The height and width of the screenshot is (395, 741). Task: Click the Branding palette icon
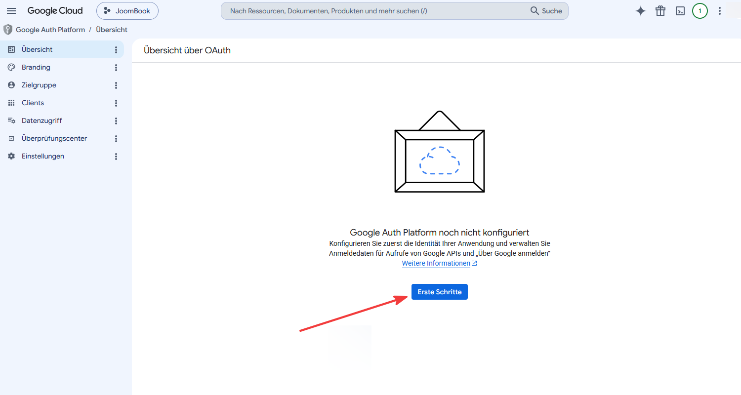click(11, 67)
